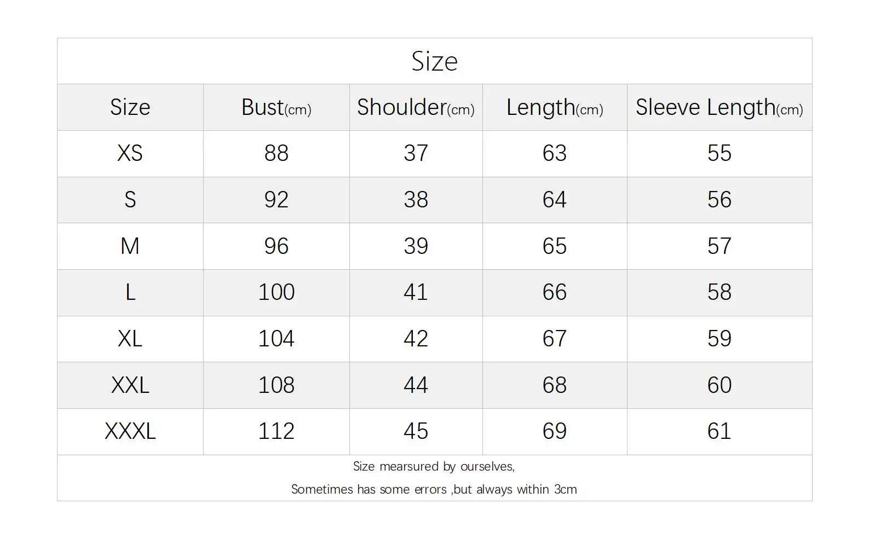Select the M size row label
Image resolution: width=869 pixels, height=539 pixels.
(130, 246)
